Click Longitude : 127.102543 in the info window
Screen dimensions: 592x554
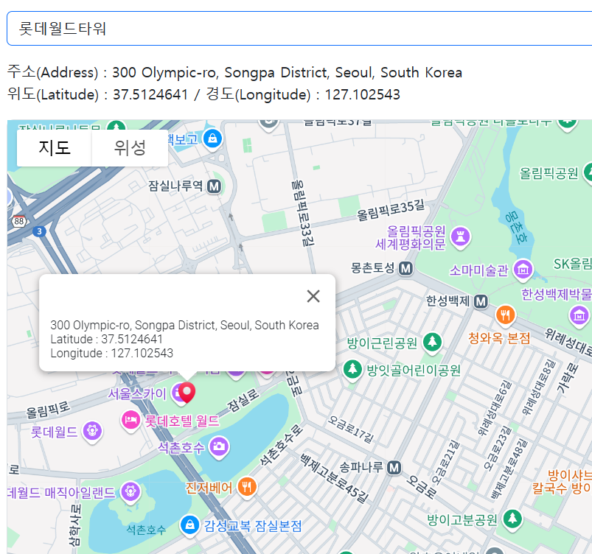[112, 353]
